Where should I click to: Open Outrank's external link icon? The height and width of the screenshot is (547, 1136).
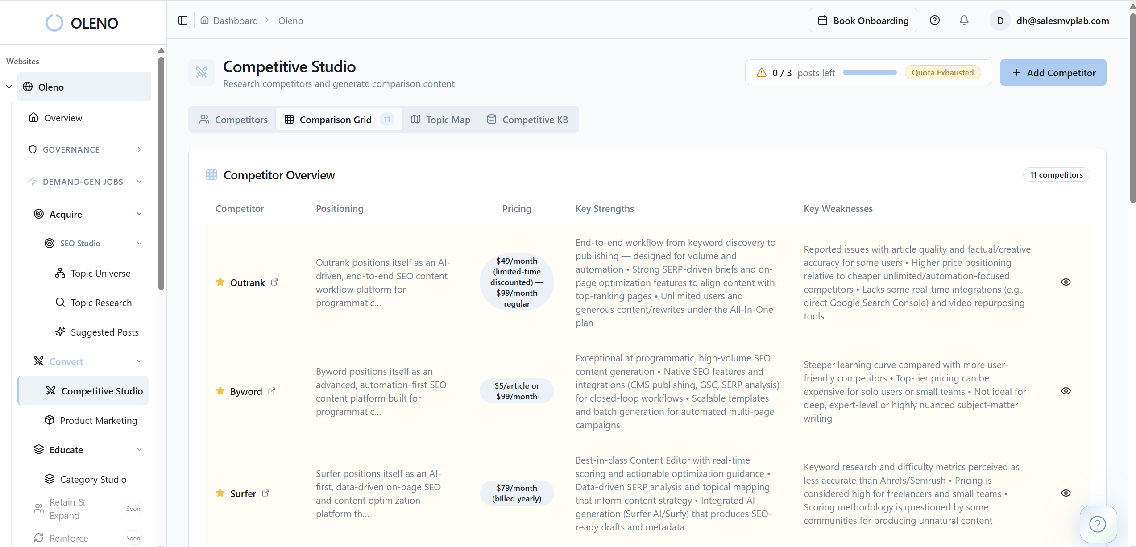coord(274,282)
